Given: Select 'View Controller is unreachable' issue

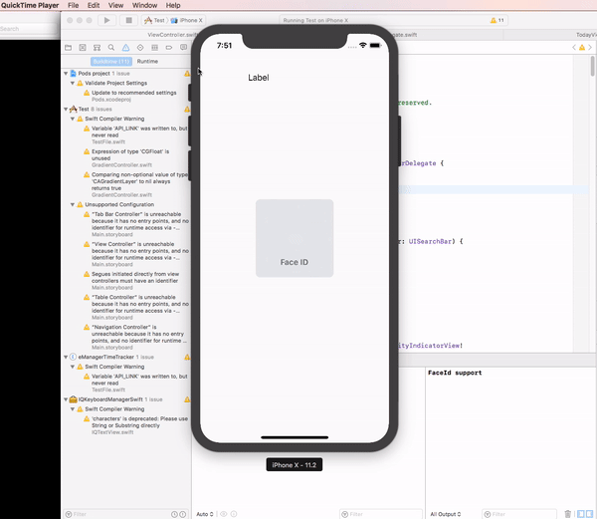Looking at the screenshot, I should coord(140,251).
